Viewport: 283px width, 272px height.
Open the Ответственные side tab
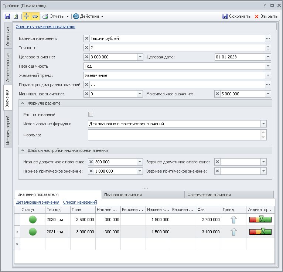pyautogui.click(x=8, y=68)
